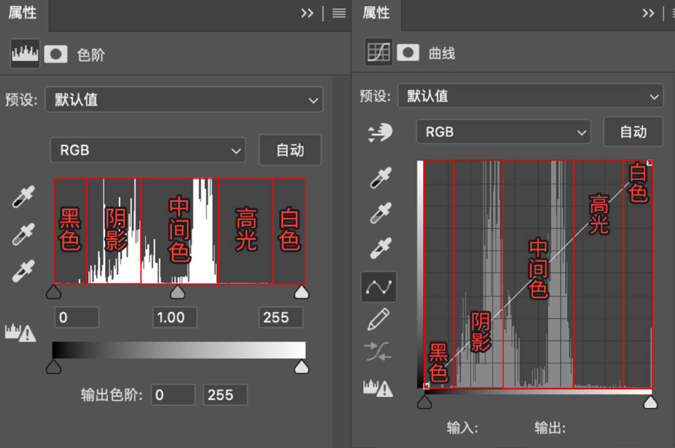
Task: Open the Levels preset 默认值 dropdown
Action: tap(184, 99)
